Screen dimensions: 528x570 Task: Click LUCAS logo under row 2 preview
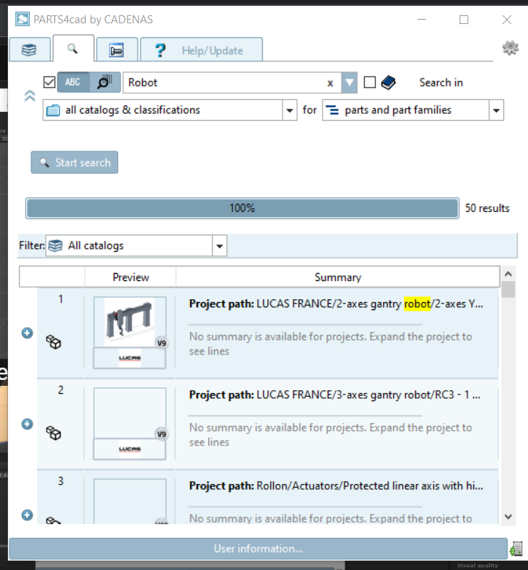point(130,449)
